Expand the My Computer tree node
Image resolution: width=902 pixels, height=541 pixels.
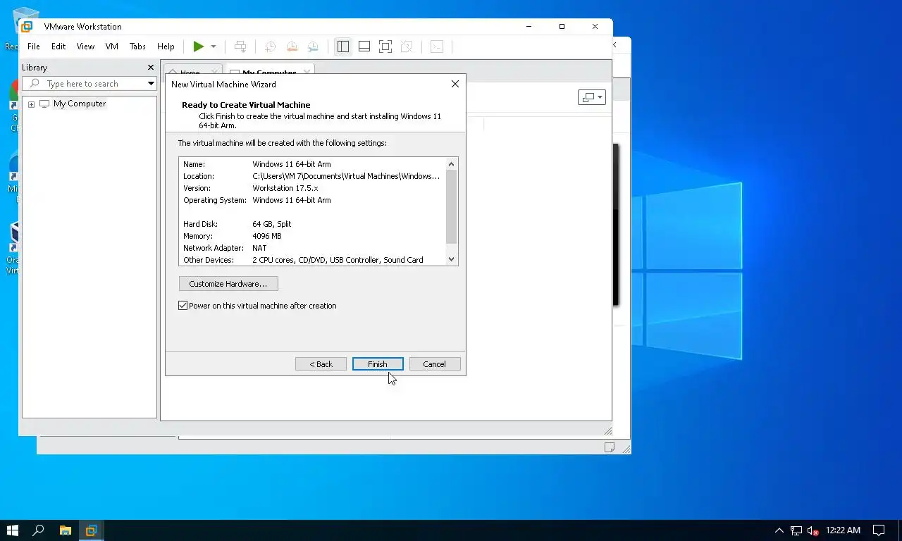31,104
